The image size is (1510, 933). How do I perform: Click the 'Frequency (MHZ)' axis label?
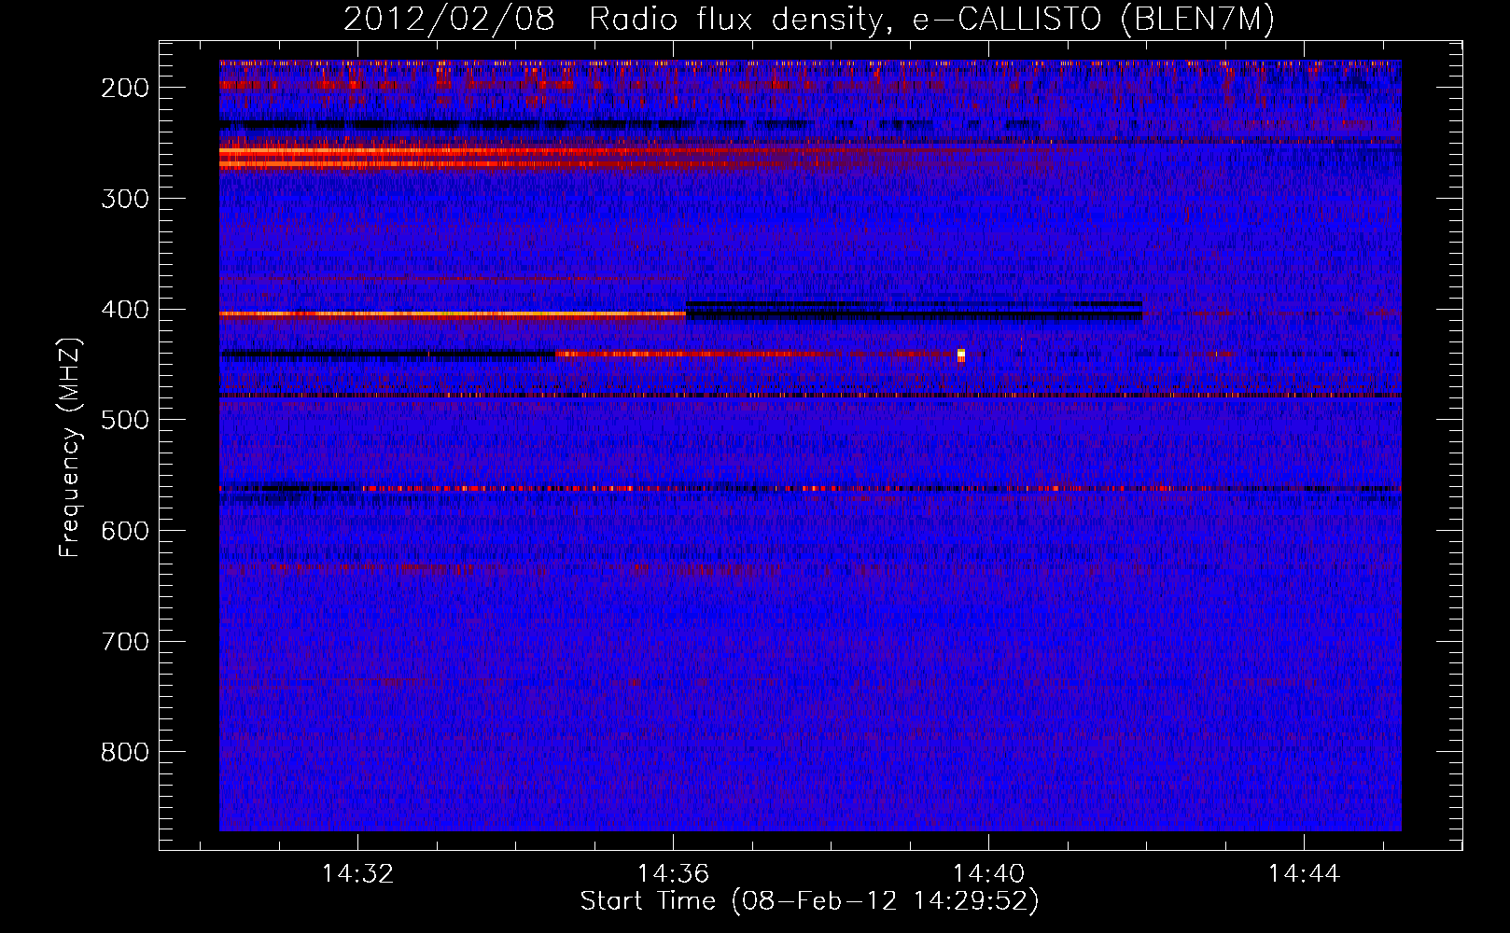pos(70,448)
